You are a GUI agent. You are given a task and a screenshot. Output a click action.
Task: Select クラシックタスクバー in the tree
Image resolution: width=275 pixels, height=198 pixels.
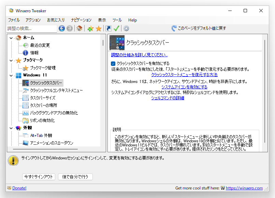coord(46,83)
